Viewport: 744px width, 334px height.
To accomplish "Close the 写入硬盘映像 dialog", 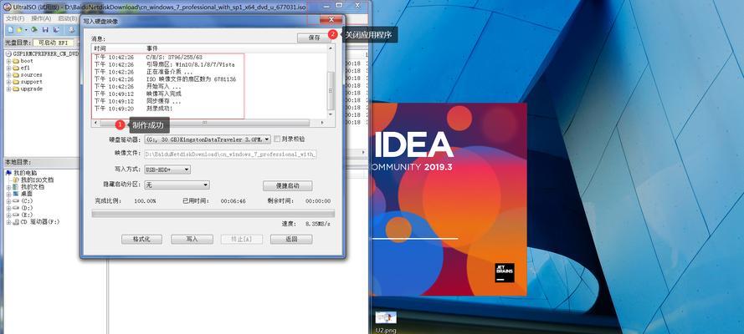I will tap(331, 19).
